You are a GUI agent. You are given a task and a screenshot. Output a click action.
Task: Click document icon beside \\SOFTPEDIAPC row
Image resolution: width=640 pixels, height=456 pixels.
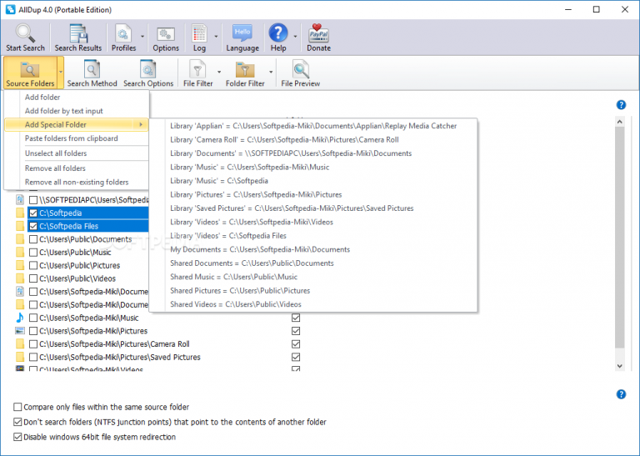(x=20, y=199)
